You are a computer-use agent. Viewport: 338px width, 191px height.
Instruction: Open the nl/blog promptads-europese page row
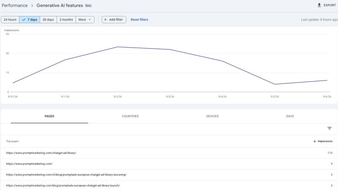169,175
